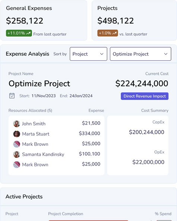Viewport: 177px width, 221px height.
Task: Click the chevron in the Optimize Project dropdown
Action: [x=166, y=54]
